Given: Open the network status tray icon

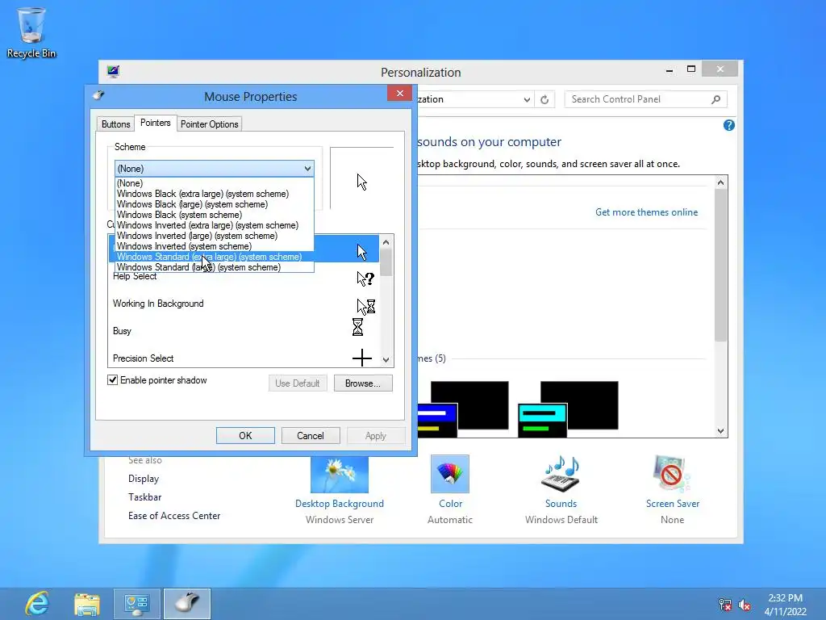Looking at the screenshot, I should click(x=725, y=605).
